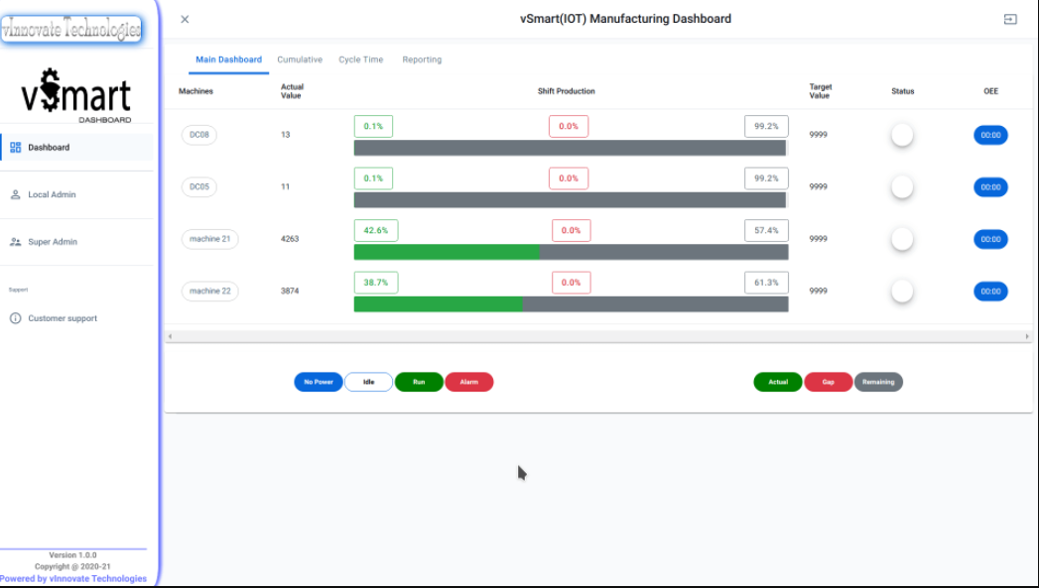The image size is (1039, 588).
Task: Click the Idle legend pill
Action: [368, 382]
